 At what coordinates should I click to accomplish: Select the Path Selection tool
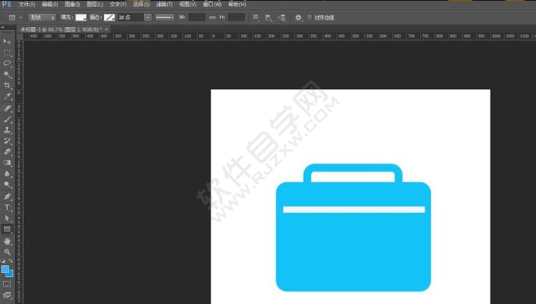pos(7,218)
